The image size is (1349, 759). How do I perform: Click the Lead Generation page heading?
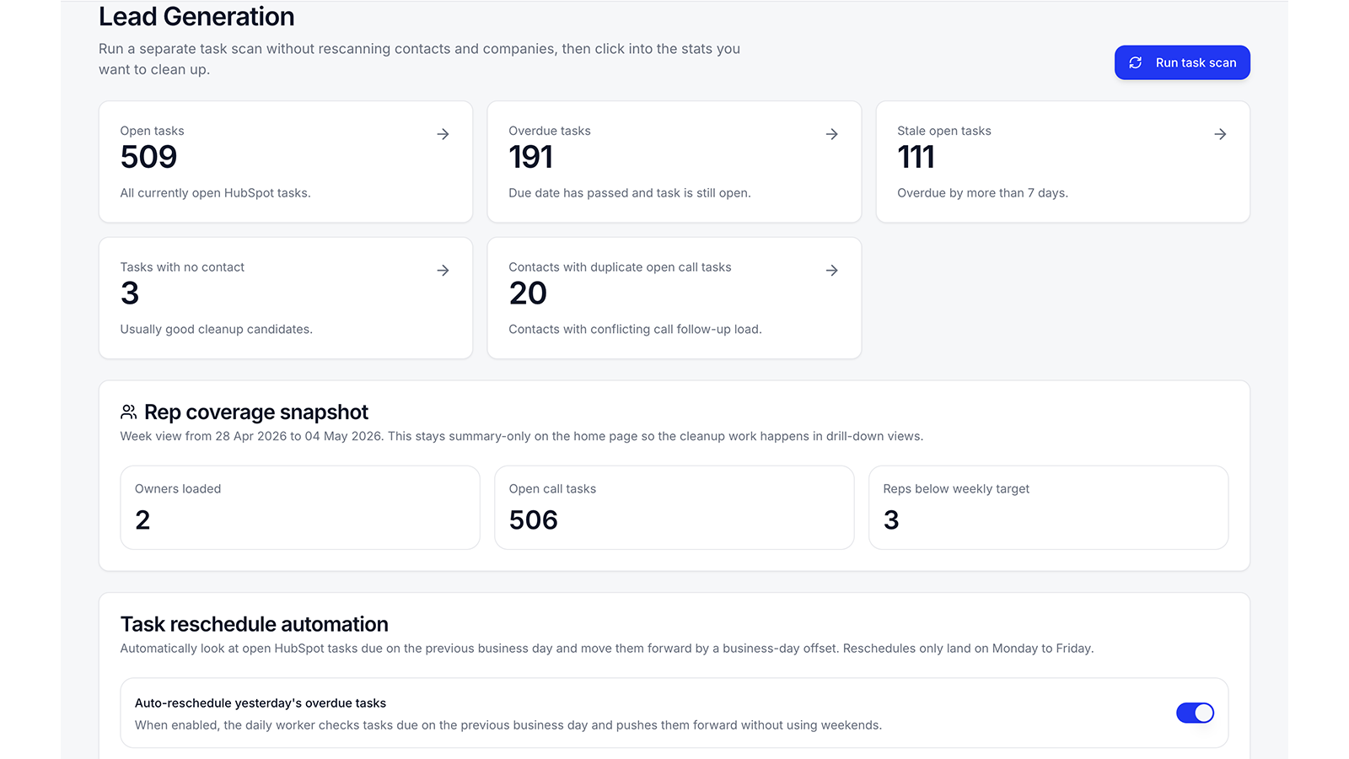[x=196, y=17]
